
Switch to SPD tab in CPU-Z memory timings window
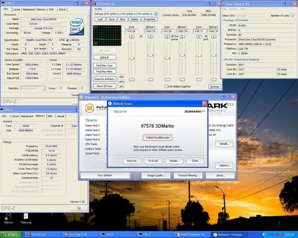pyautogui.click(x=50, y=116)
